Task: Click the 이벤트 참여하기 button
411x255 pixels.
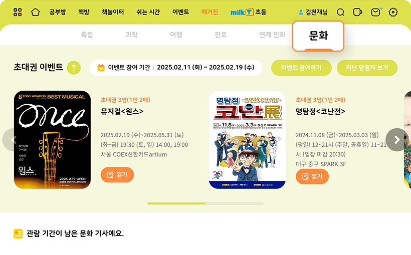Action: [301, 68]
